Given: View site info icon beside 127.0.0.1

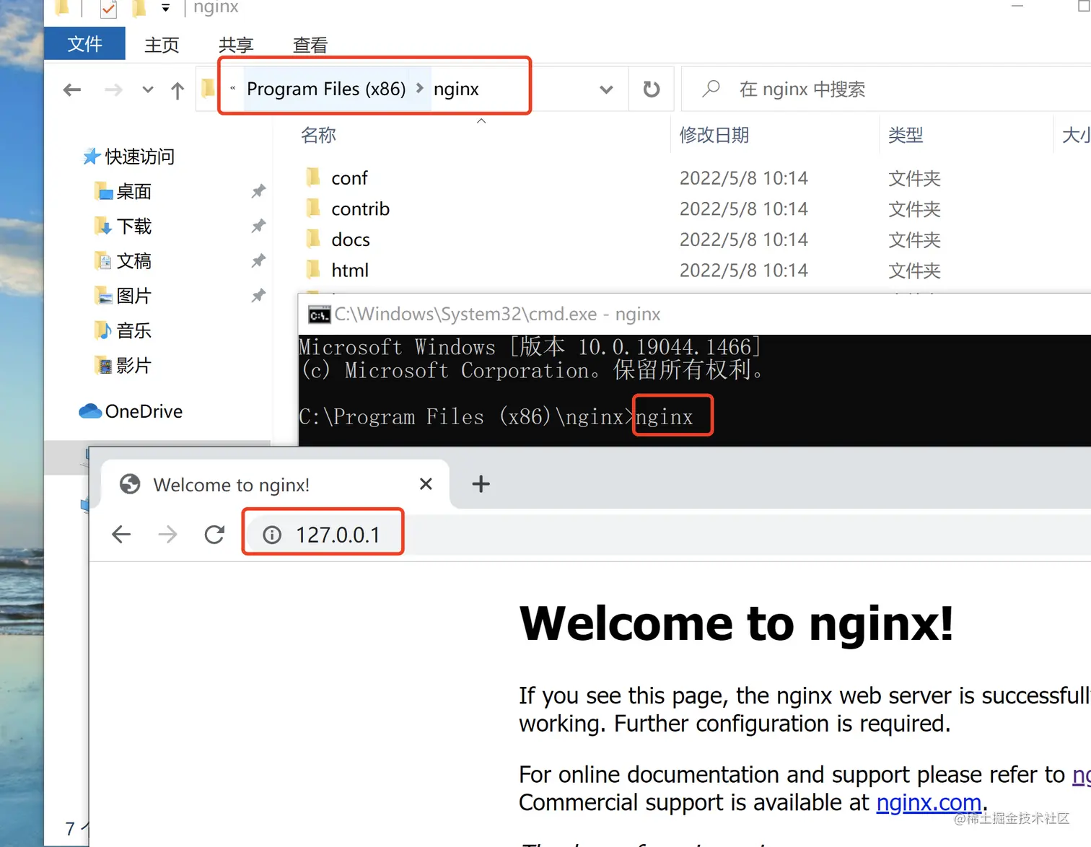Looking at the screenshot, I should (272, 535).
